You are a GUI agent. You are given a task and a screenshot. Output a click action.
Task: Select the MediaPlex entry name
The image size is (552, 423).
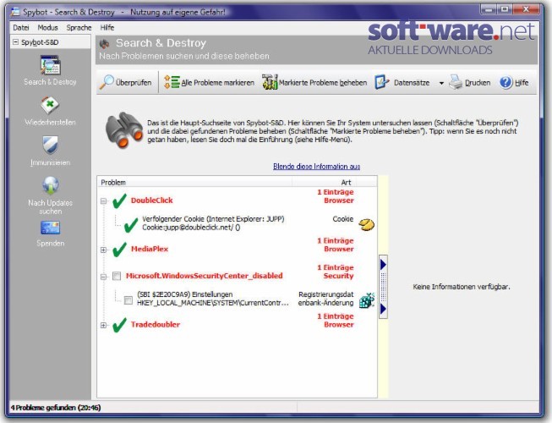(x=150, y=249)
